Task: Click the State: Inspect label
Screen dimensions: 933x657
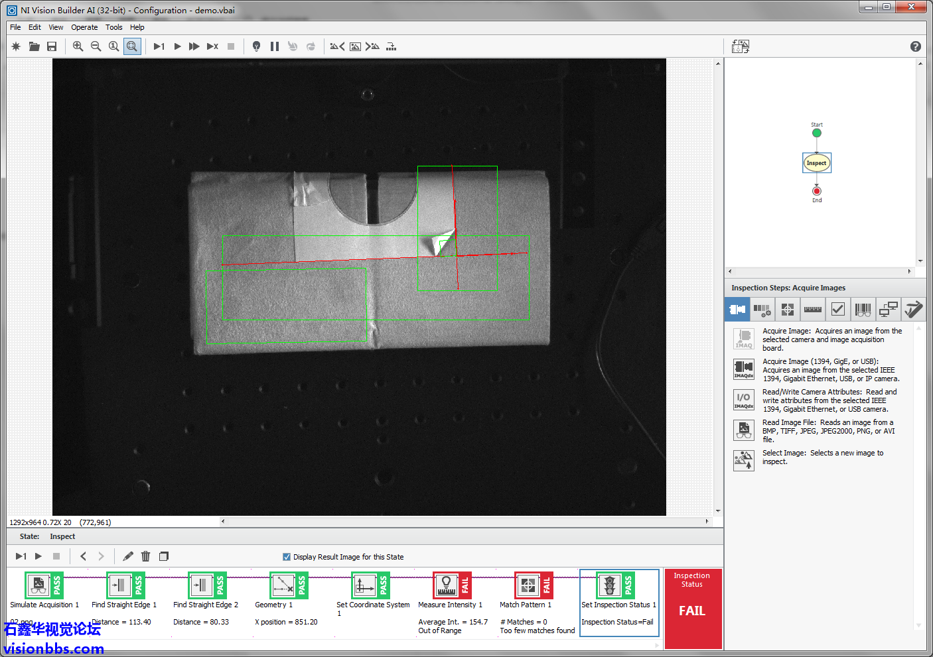Action: coord(47,536)
